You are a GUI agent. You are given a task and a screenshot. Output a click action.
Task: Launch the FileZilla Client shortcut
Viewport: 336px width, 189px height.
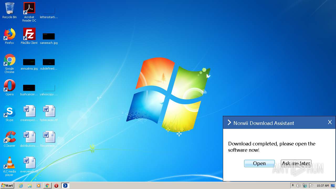pos(29,36)
